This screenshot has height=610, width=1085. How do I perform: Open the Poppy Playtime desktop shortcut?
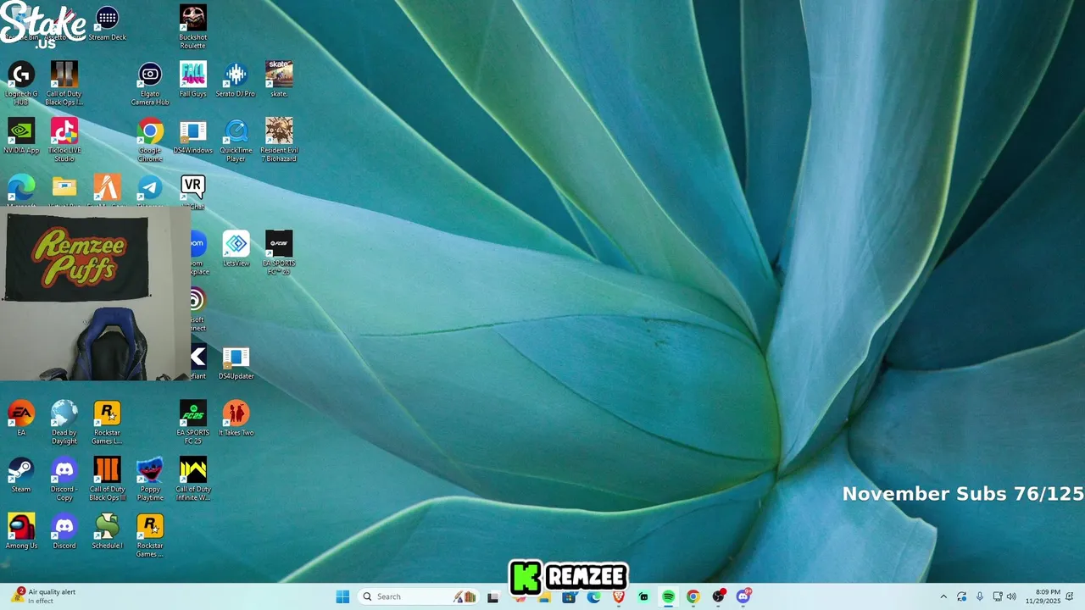tap(150, 479)
